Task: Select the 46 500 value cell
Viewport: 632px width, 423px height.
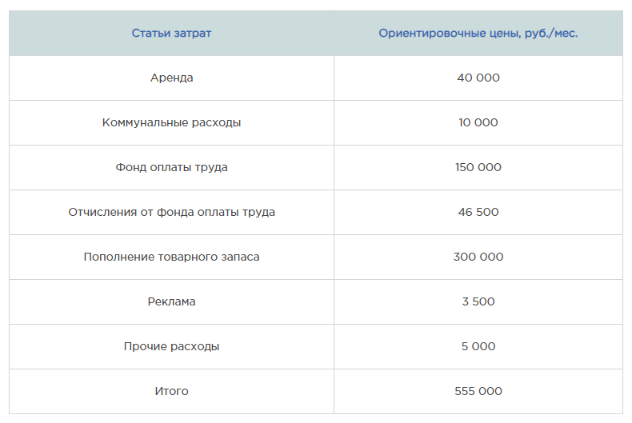Action: (478, 213)
